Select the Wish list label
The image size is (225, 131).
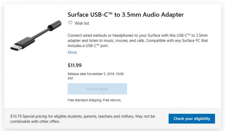pyautogui.click(x=82, y=23)
